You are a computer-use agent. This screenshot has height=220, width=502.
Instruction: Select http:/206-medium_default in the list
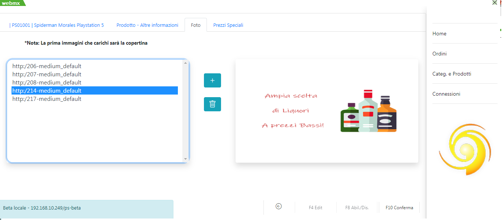[x=47, y=66]
